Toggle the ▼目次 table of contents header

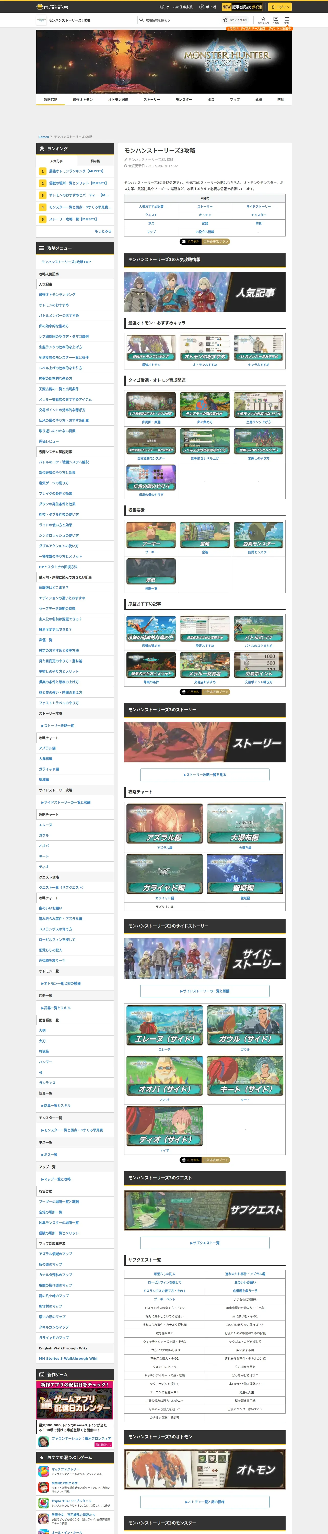tap(205, 198)
